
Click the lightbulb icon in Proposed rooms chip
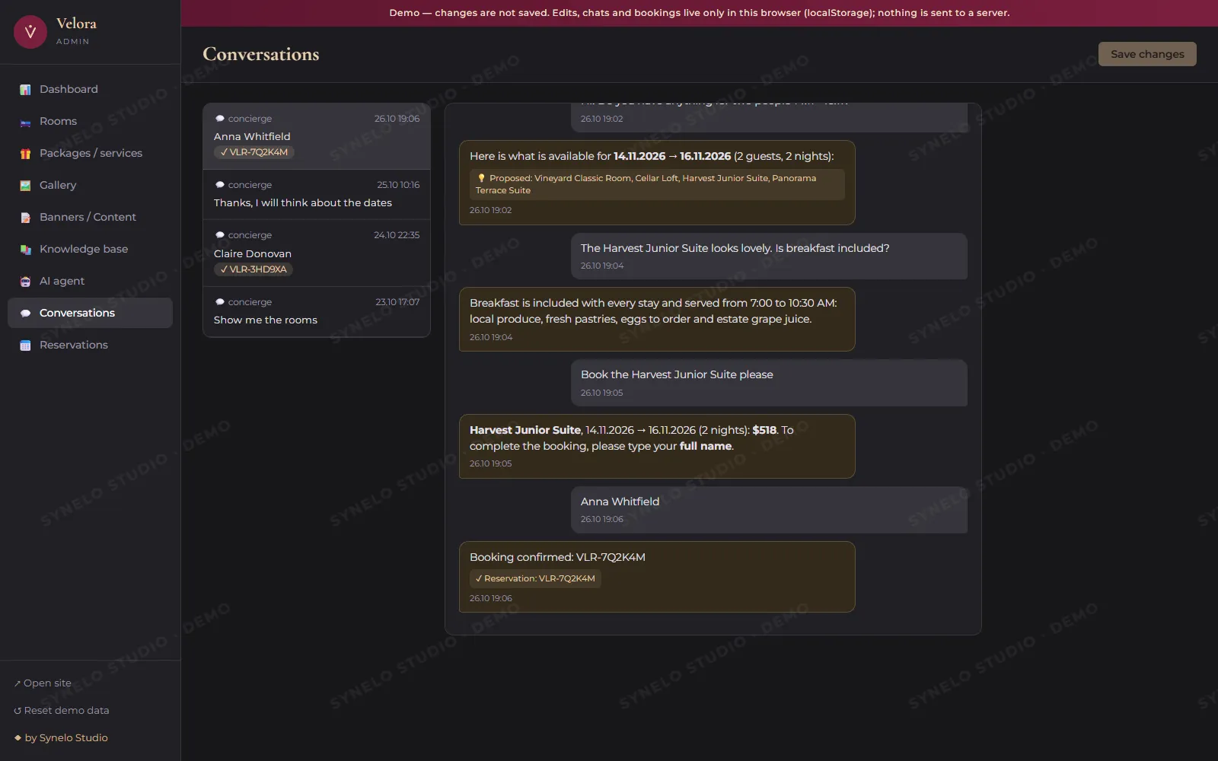pos(481,178)
